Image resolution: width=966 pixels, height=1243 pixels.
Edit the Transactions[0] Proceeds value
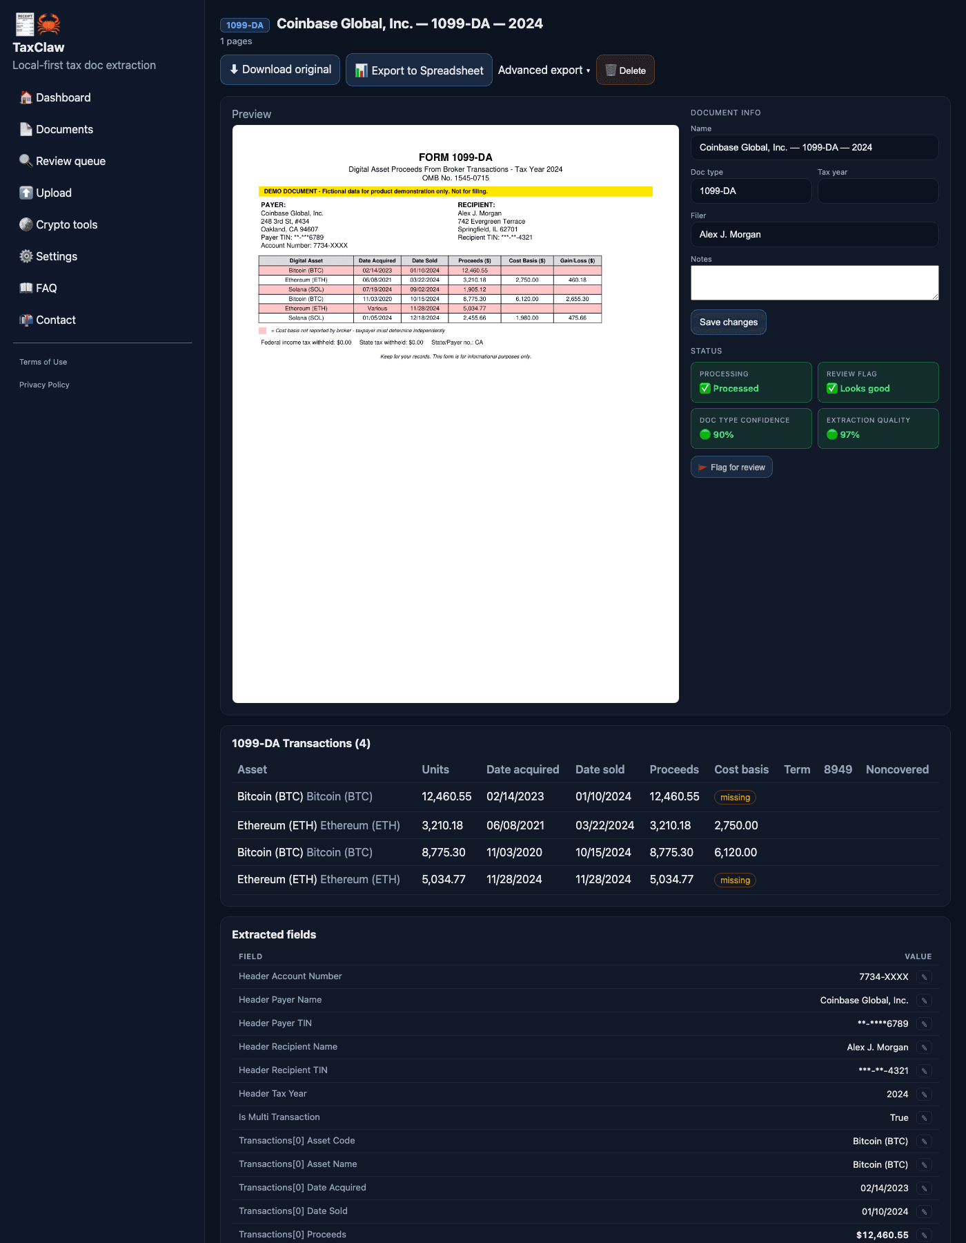tap(925, 1235)
